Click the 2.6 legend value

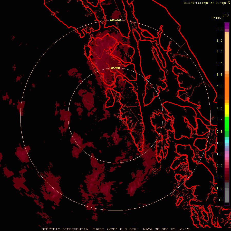click(219, 132)
